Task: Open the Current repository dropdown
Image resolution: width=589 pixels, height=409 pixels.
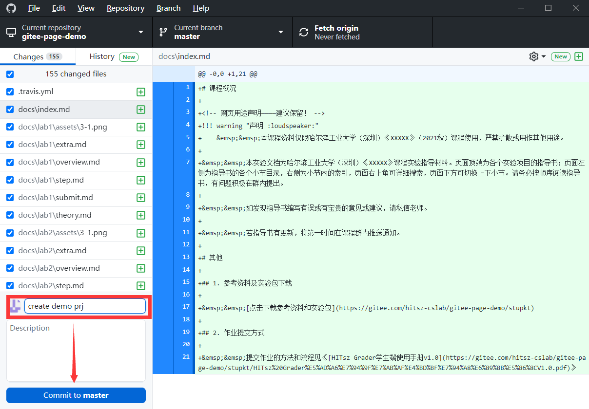Action: pos(76,32)
